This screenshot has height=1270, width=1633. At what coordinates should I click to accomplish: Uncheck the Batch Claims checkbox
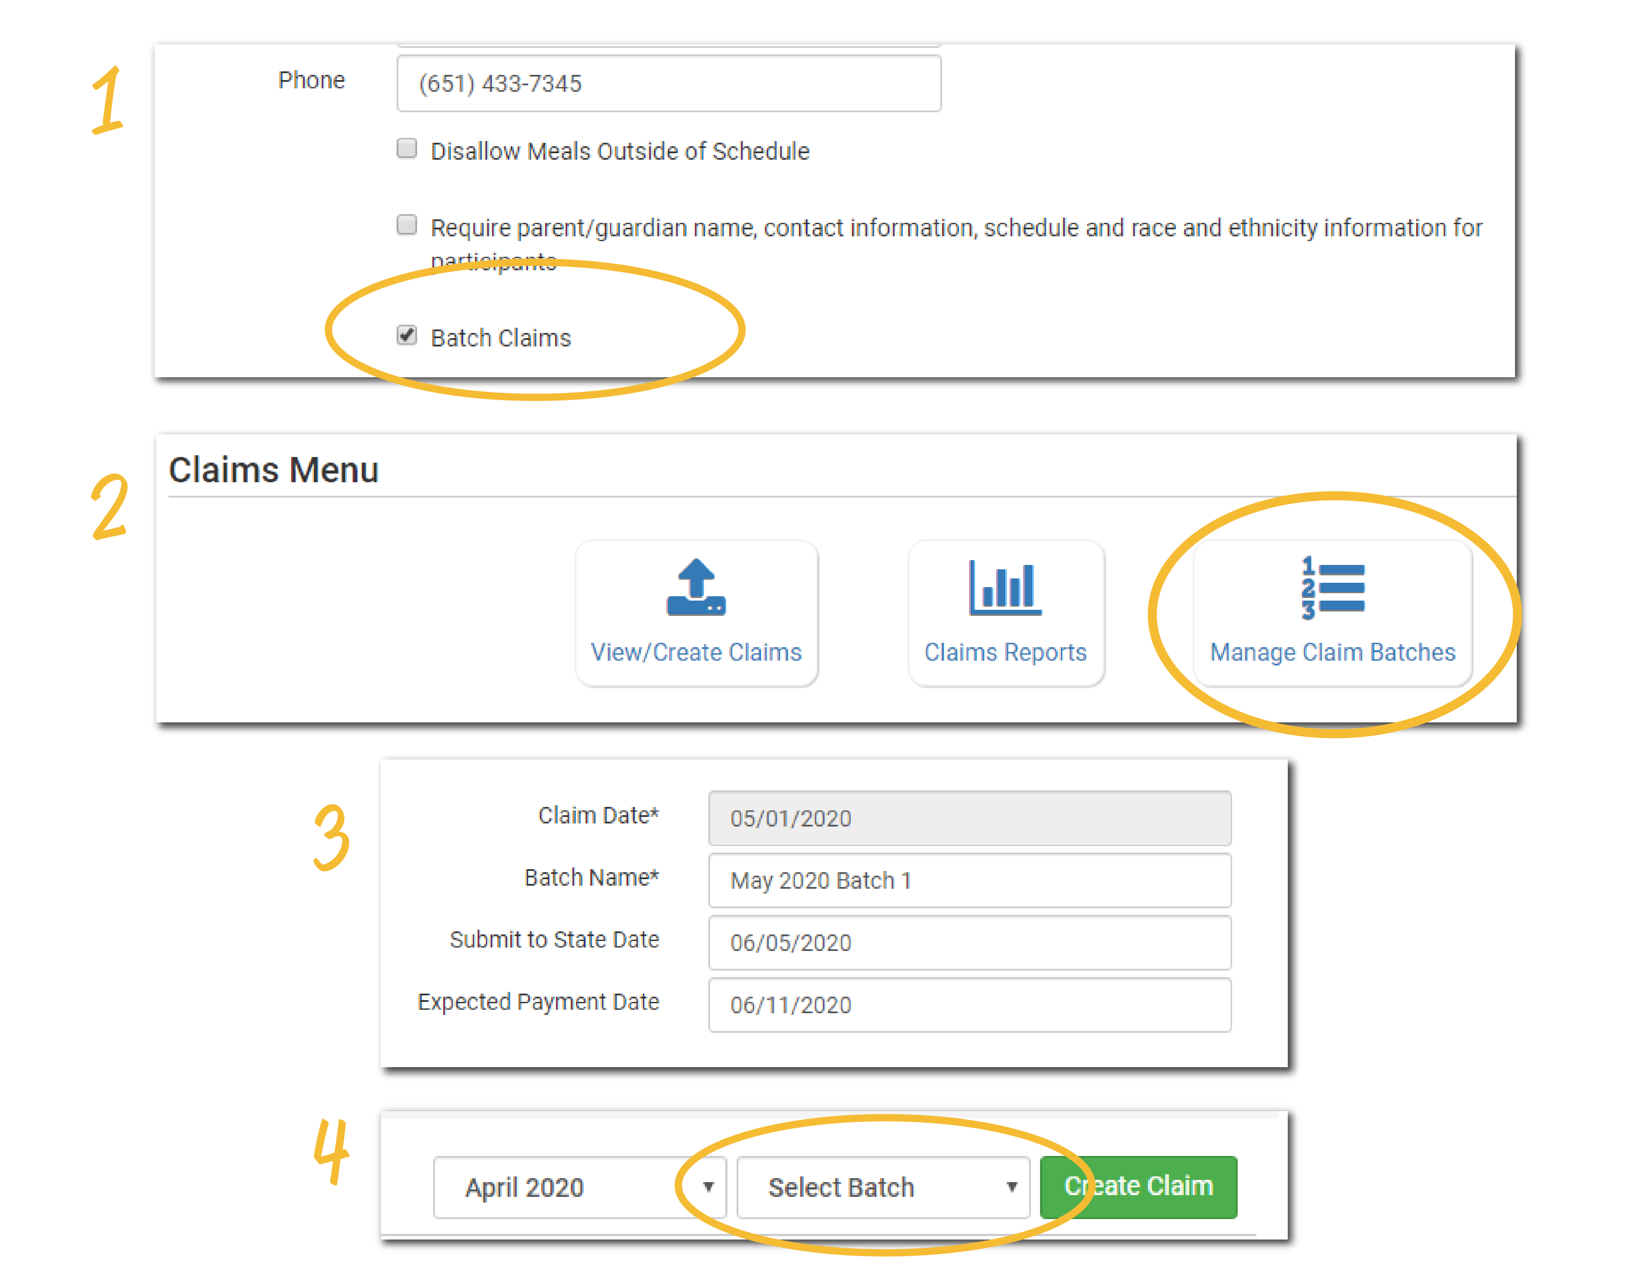[x=407, y=335]
